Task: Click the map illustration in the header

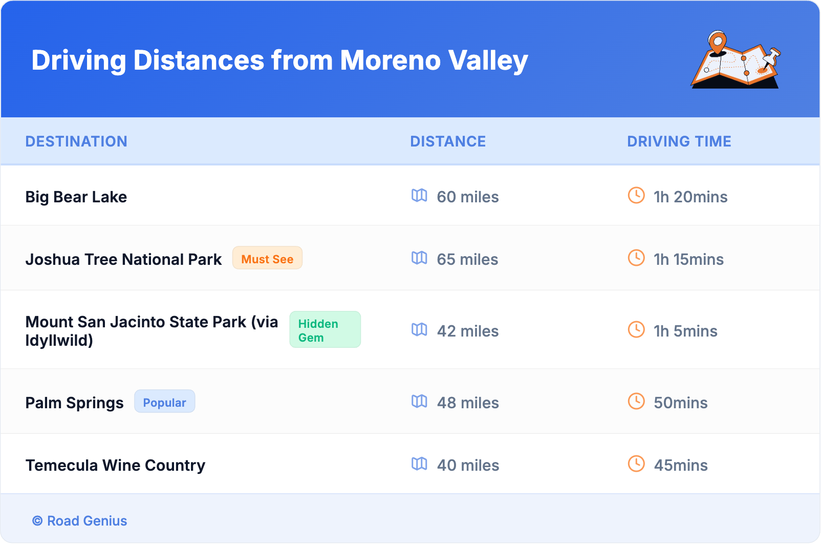Action: pos(736,60)
